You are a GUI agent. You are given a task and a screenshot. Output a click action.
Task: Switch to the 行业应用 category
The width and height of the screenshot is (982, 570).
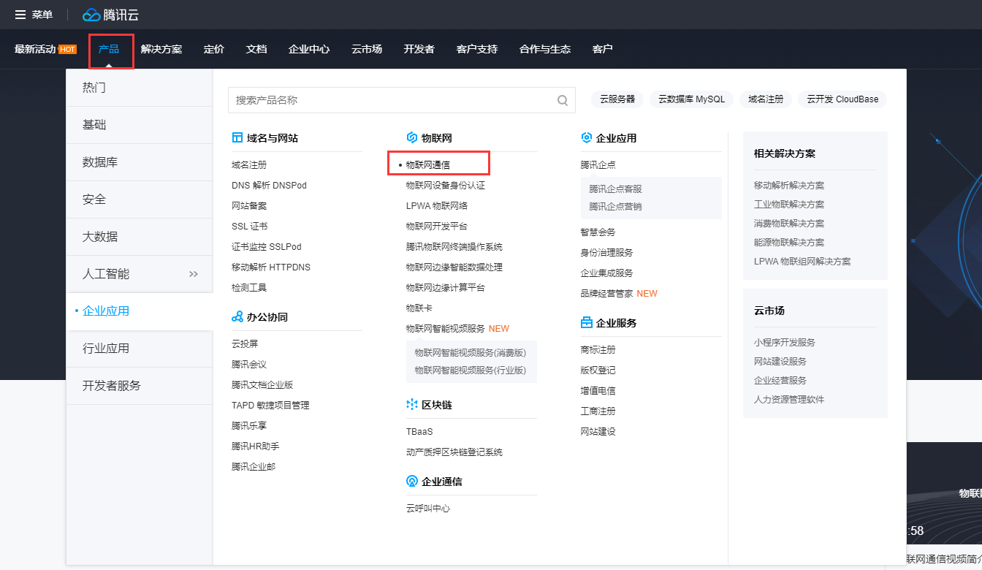[106, 349]
